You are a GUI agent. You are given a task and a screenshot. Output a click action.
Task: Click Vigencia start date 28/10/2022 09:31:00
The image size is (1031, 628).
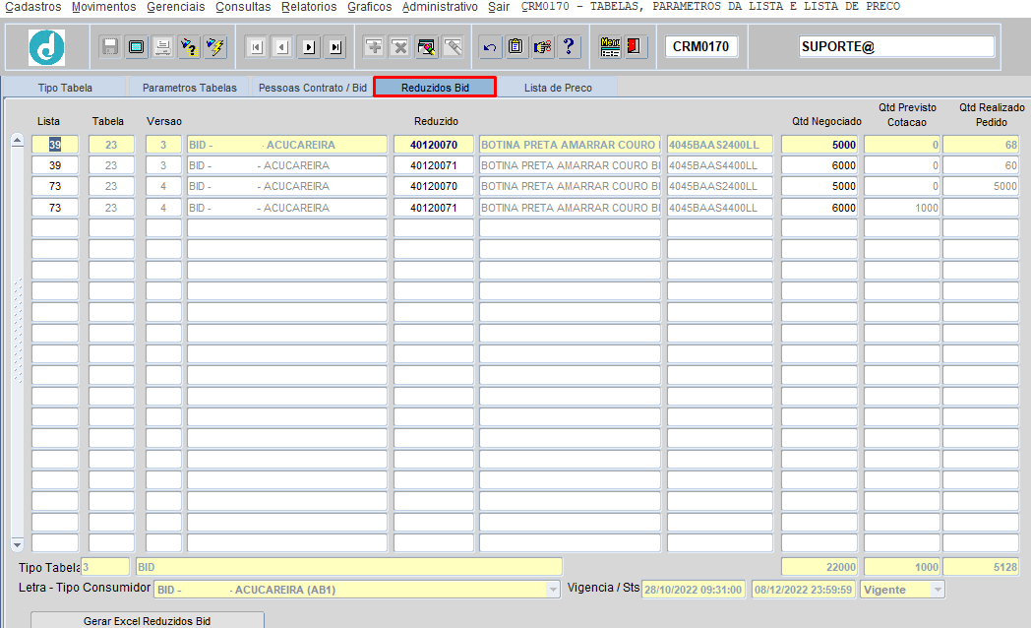[693, 590]
